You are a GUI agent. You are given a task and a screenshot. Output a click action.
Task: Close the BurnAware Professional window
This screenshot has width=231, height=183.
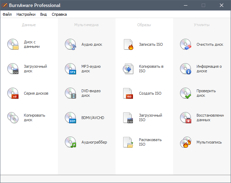(x=222, y=5)
